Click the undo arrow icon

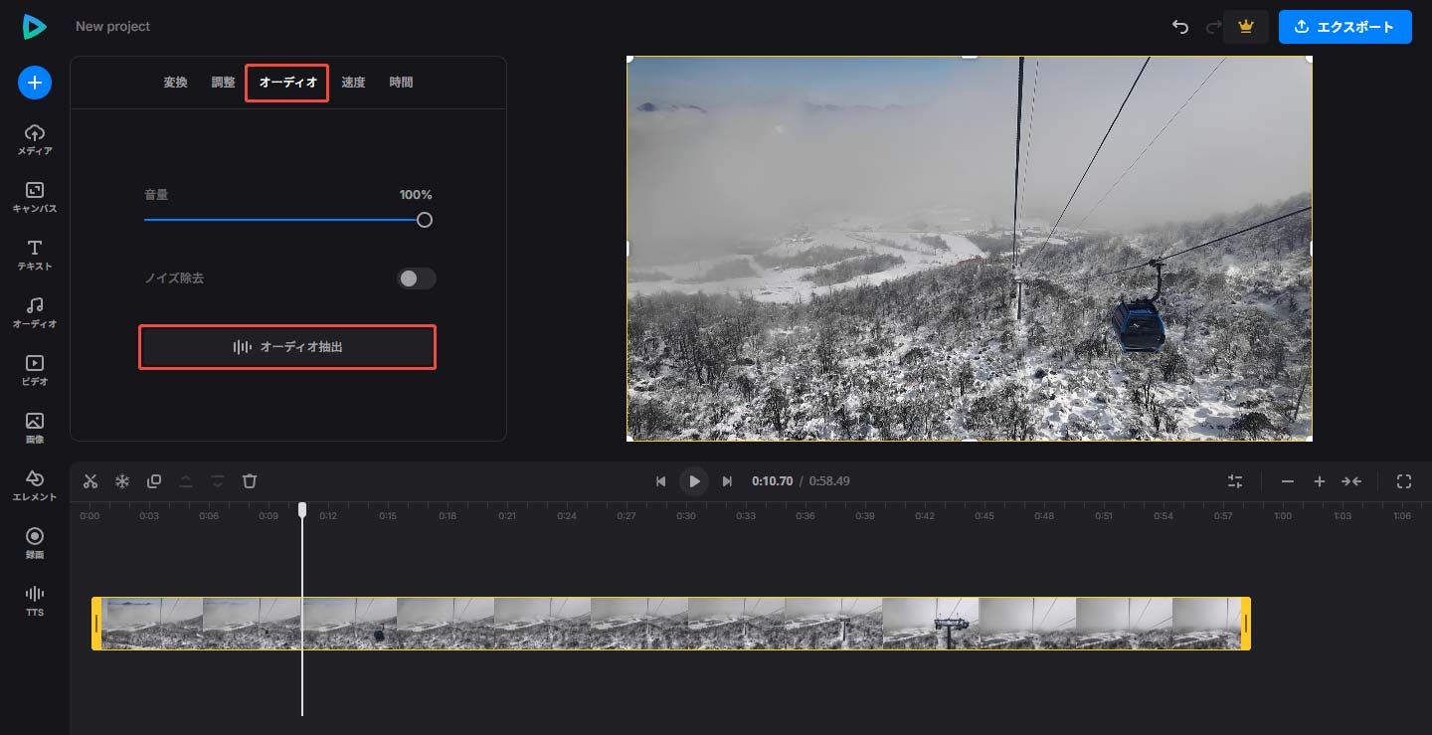click(x=1180, y=27)
